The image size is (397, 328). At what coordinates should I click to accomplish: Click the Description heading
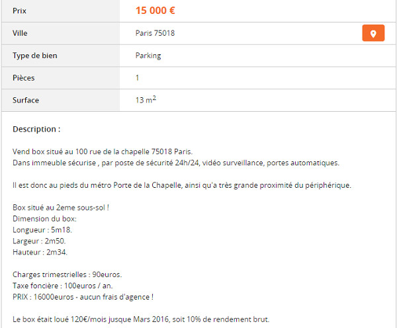point(36,129)
